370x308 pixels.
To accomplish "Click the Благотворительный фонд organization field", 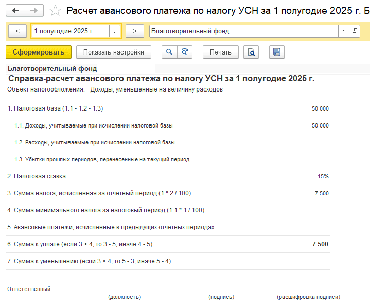I will click(x=243, y=31).
